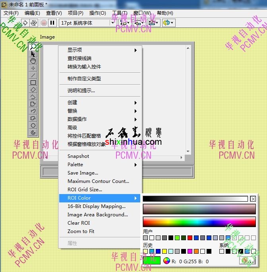Open the 编辑(E) menu
This screenshot has width=267, height=272.
(32, 13)
